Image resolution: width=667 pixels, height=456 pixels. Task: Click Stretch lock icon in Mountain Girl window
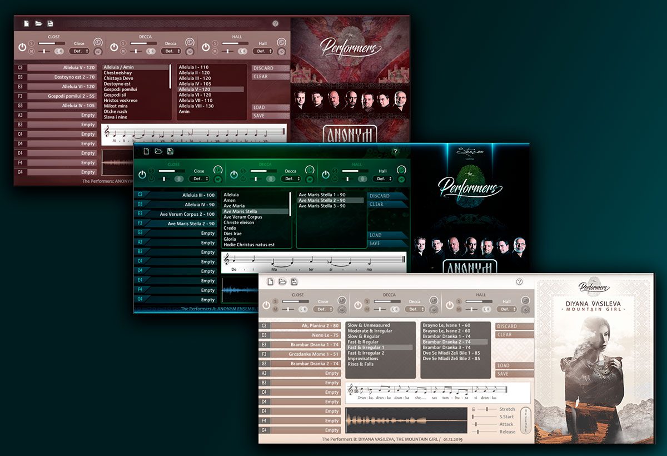click(474, 409)
